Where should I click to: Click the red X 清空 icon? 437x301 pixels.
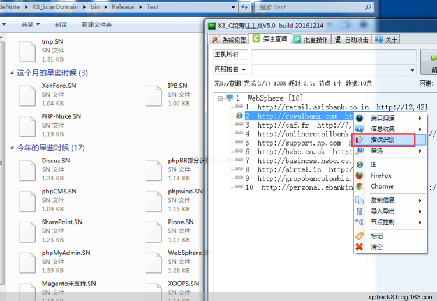(x=360, y=247)
